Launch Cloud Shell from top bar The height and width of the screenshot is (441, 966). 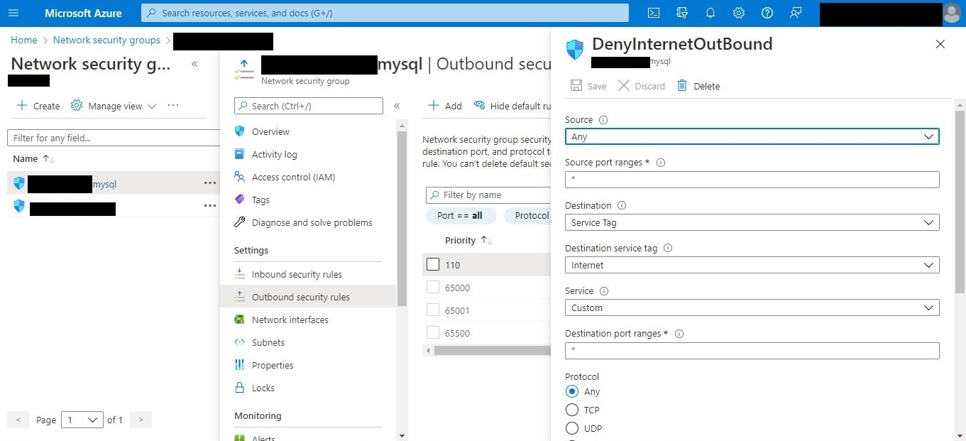coord(654,13)
